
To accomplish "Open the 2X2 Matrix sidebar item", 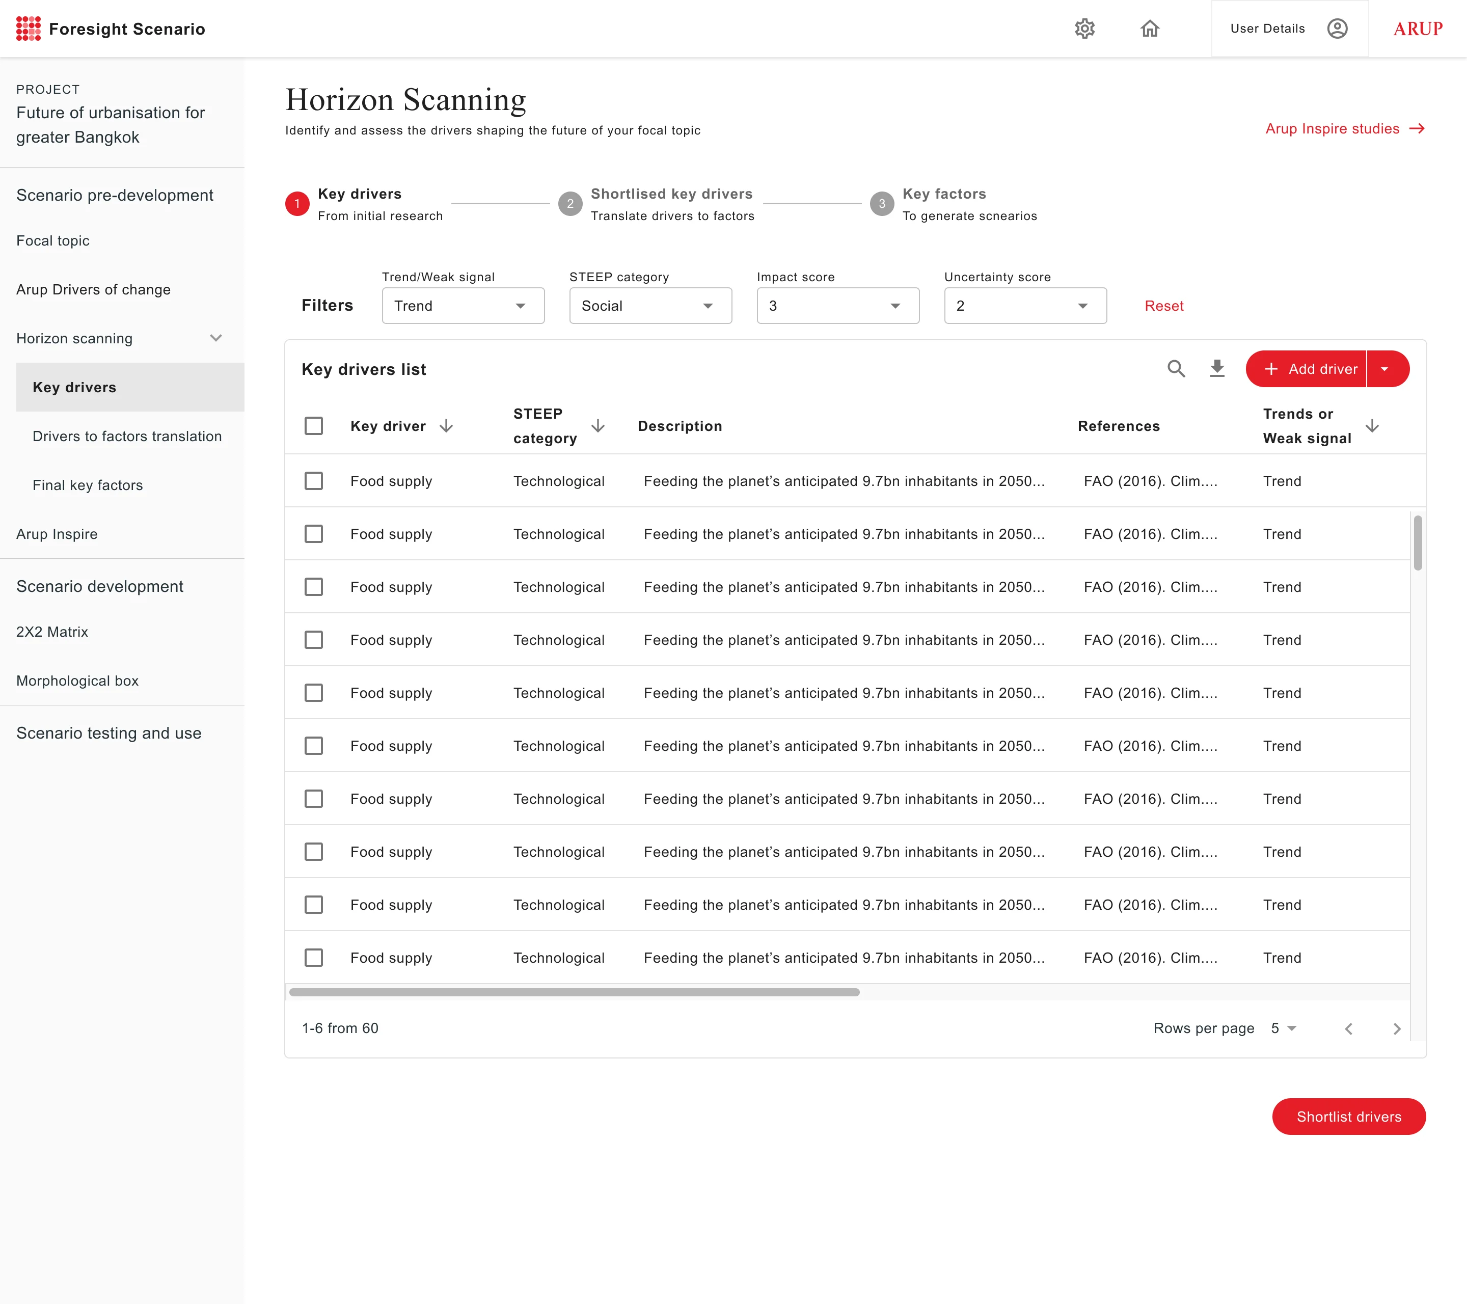I will [52, 632].
